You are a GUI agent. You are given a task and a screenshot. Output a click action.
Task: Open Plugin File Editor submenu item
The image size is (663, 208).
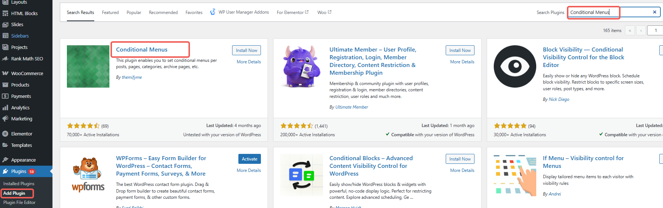(x=19, y=202)
